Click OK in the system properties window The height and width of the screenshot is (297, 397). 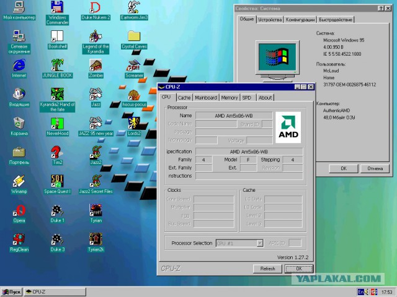point(344,168)
